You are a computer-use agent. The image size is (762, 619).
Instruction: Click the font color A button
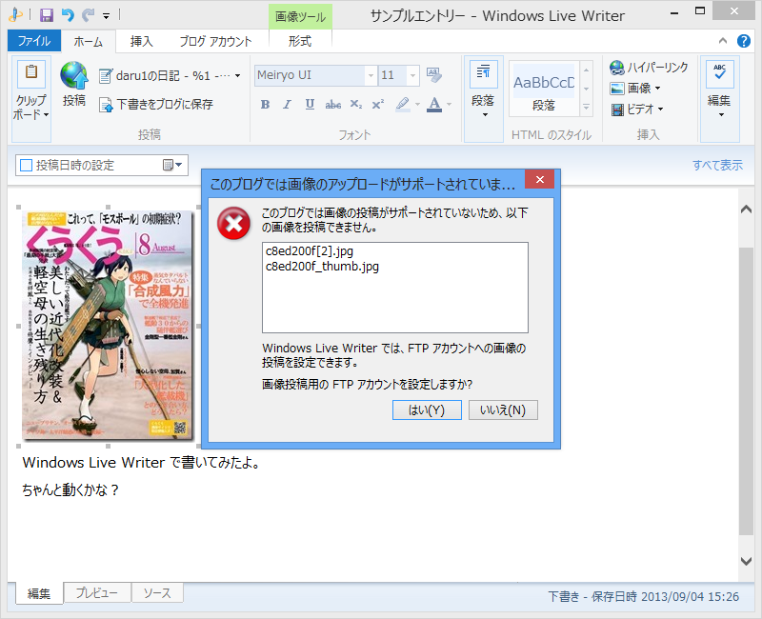coord(434,104)
